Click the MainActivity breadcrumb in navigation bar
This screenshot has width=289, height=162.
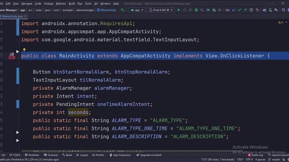[107, 10]
